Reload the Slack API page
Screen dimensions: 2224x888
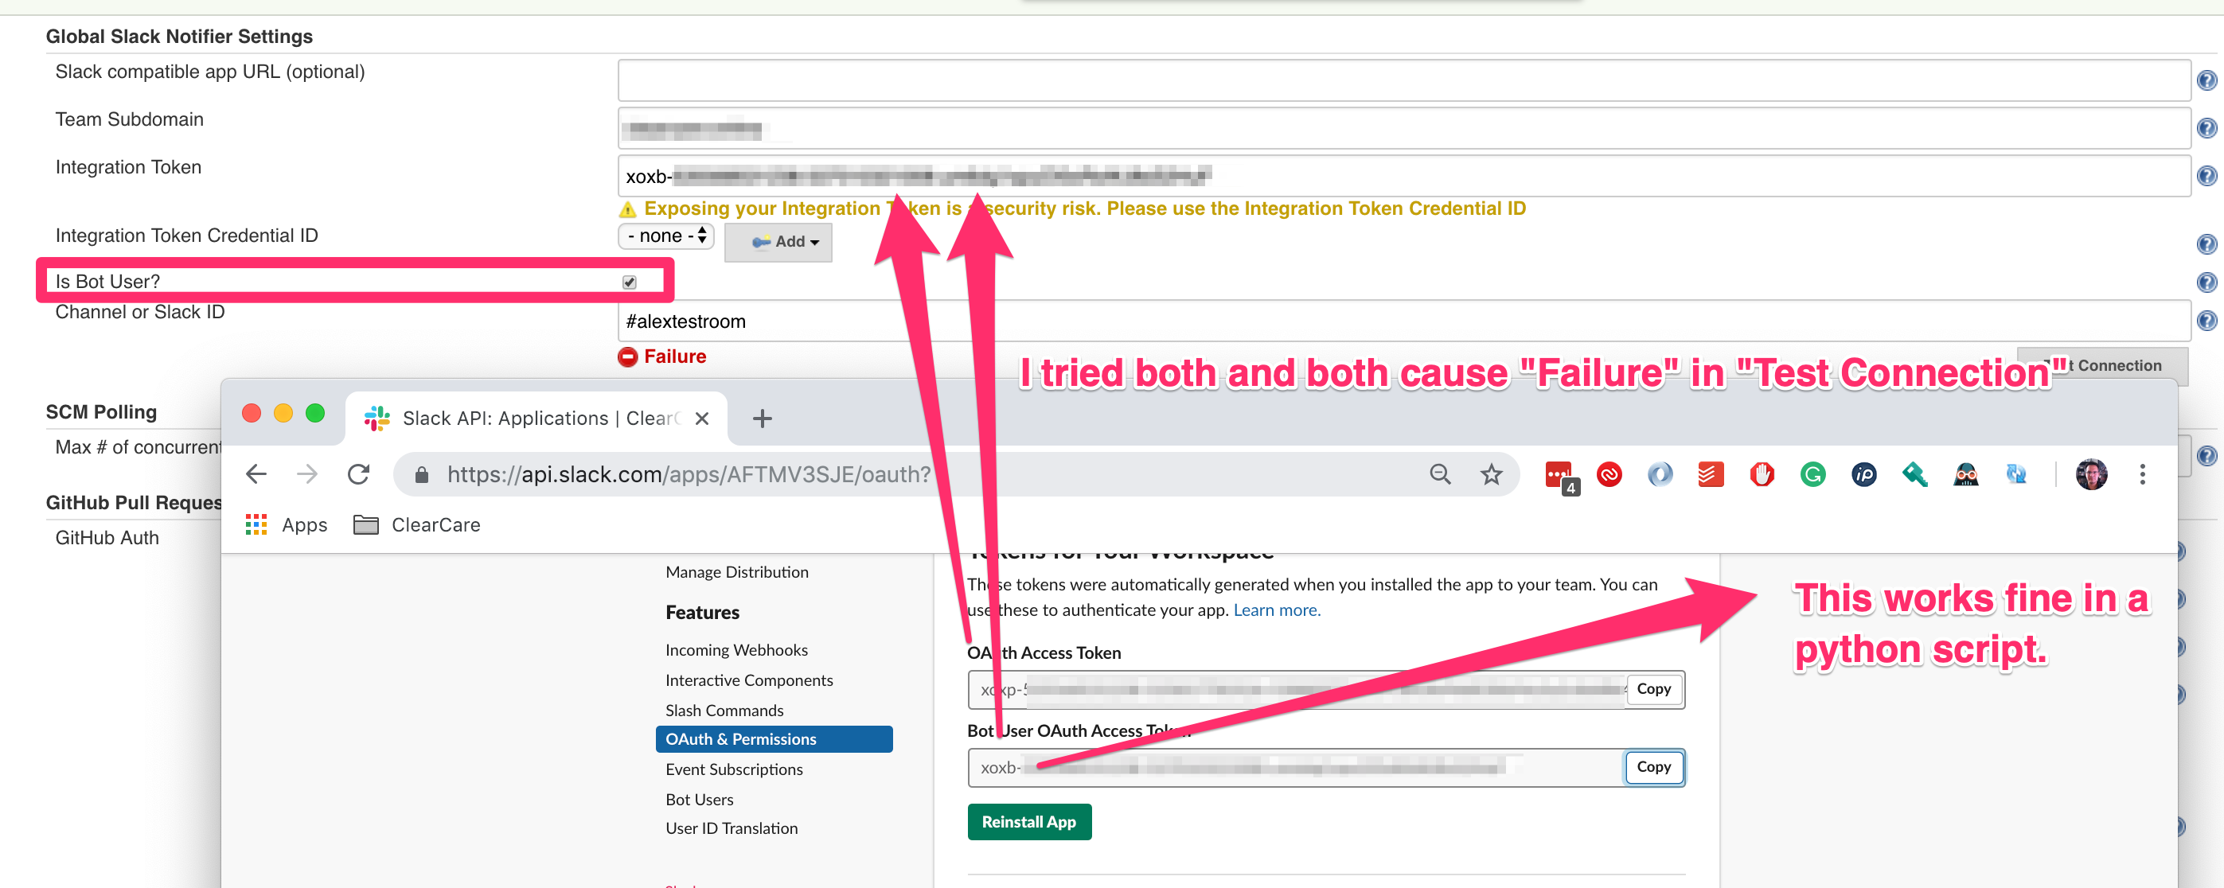(x=359, y=473)
